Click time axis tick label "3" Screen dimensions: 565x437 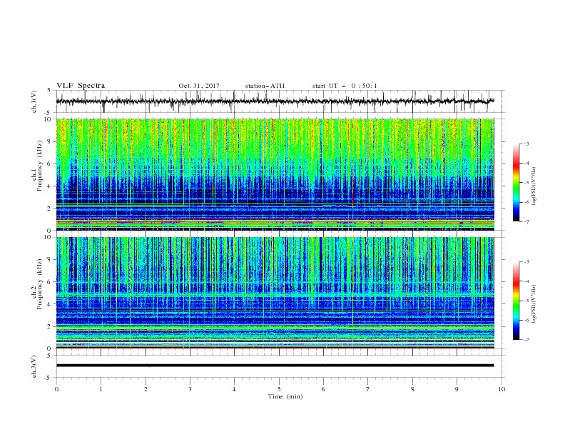[x=190, y=389]
